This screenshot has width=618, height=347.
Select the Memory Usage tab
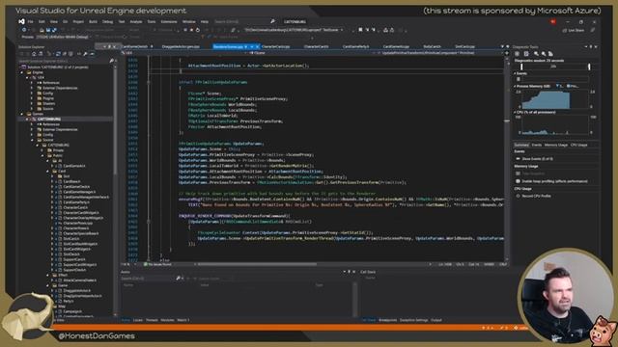pyautogui.click(x=556, y=145)
